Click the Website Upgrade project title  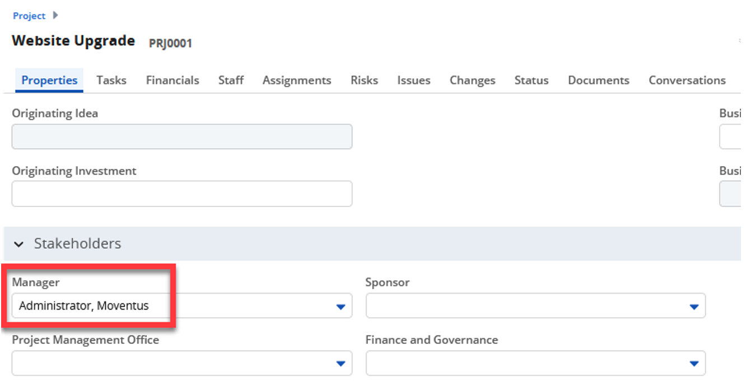tap(73, 41)
